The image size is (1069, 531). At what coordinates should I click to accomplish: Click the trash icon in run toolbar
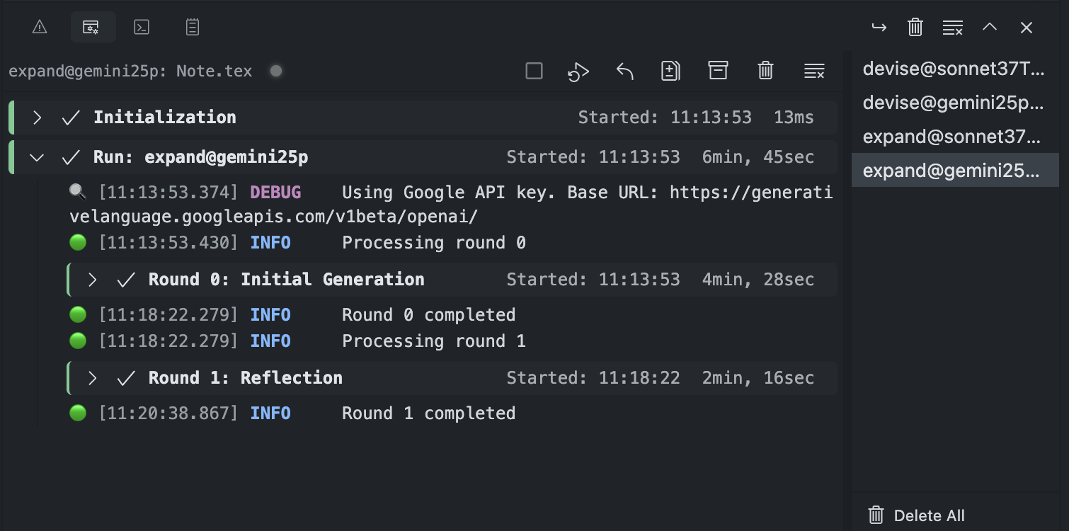point(765,71)
